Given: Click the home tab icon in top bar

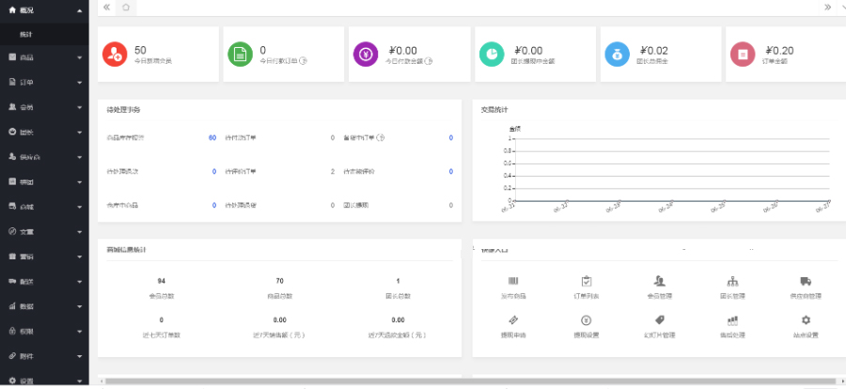Looking at the screenshot, I should pos(126,7).
